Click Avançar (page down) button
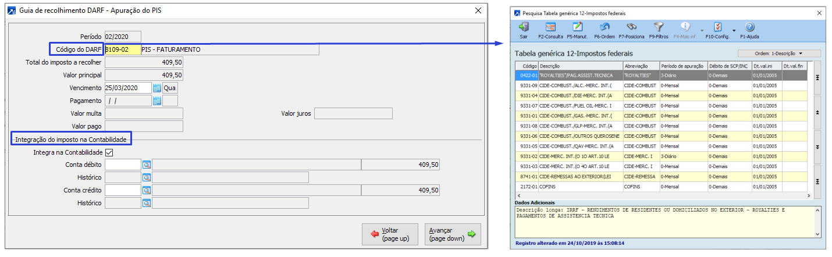The image size is (832, 257). pos(453,234)
